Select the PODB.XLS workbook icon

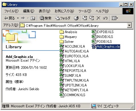[x=94, y=42]
